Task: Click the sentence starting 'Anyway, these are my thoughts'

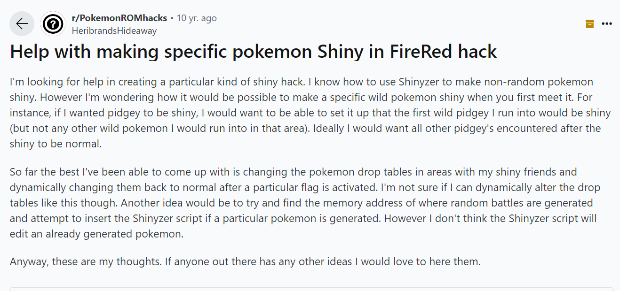Action: pyautogui.click(x=245, y=261)
